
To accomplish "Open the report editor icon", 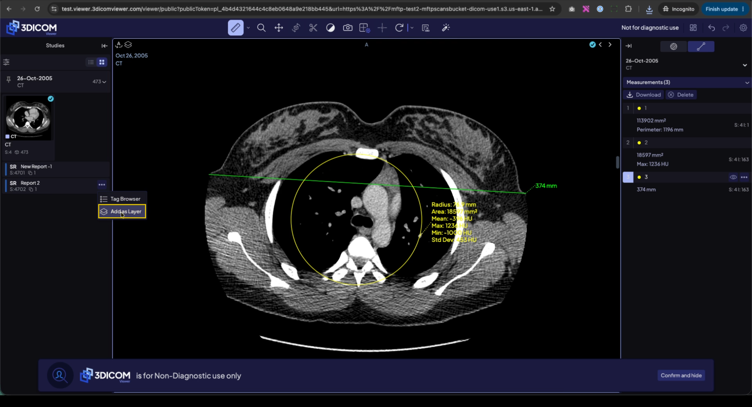I will click(x=426, y=28).
